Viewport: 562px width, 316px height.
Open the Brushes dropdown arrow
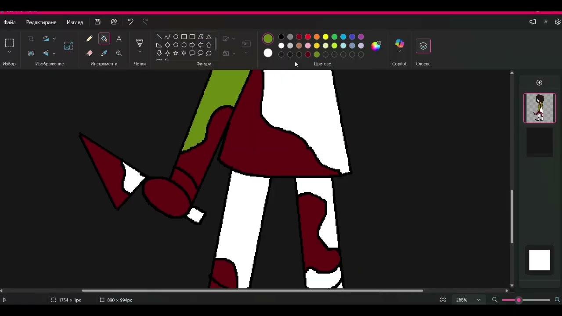coord(140,53)
